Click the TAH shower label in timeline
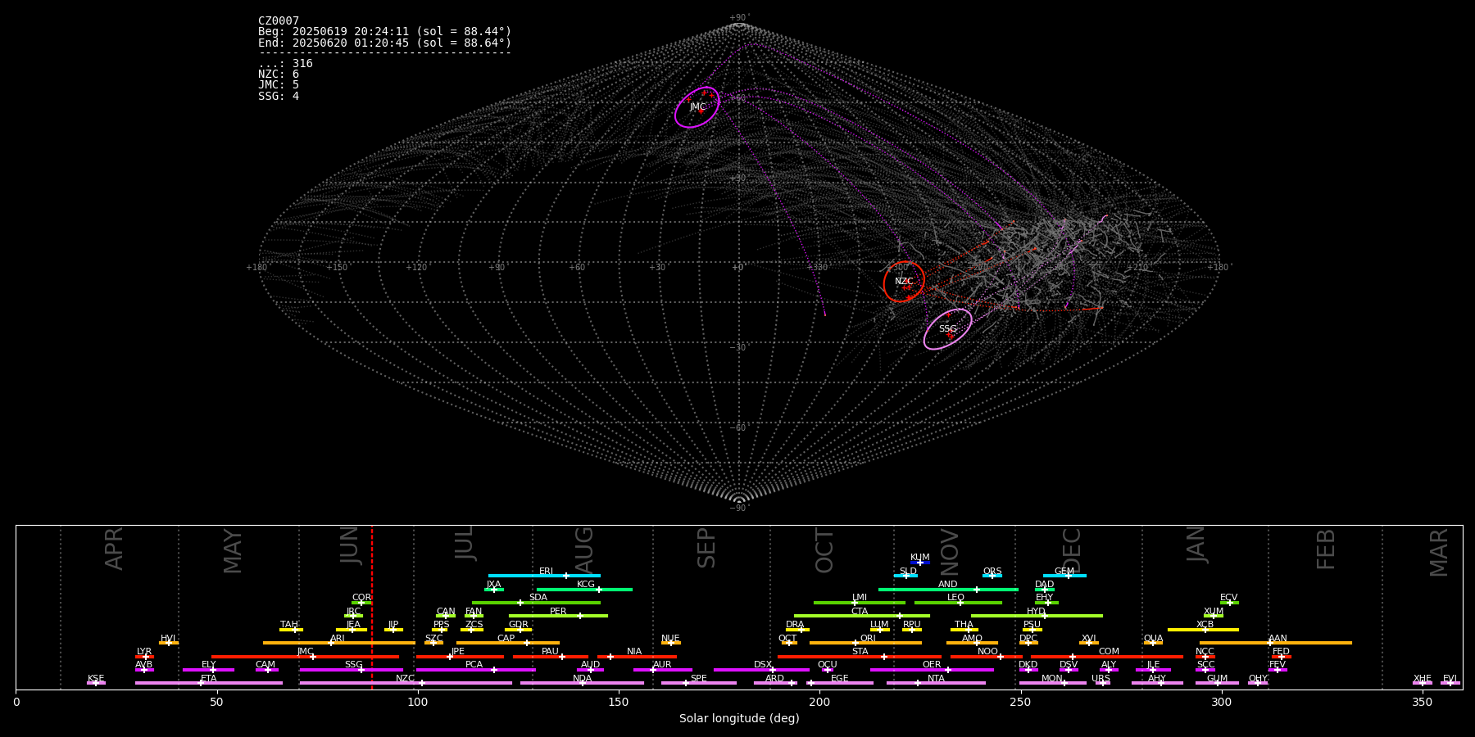 coord(289,625)
